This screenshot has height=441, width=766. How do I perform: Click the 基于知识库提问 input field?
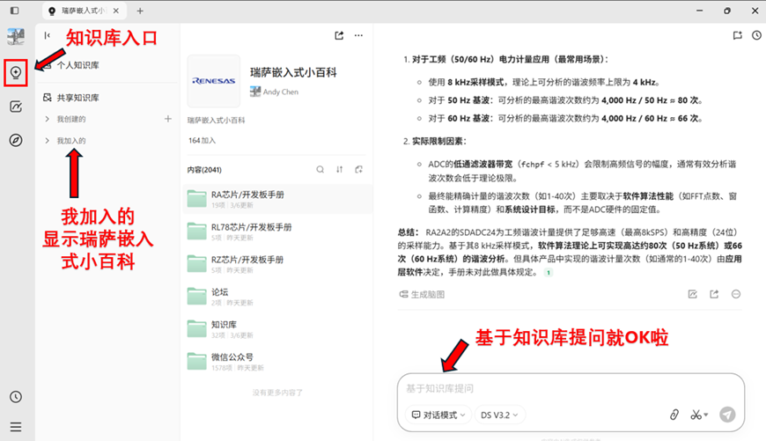click(563, 388)
